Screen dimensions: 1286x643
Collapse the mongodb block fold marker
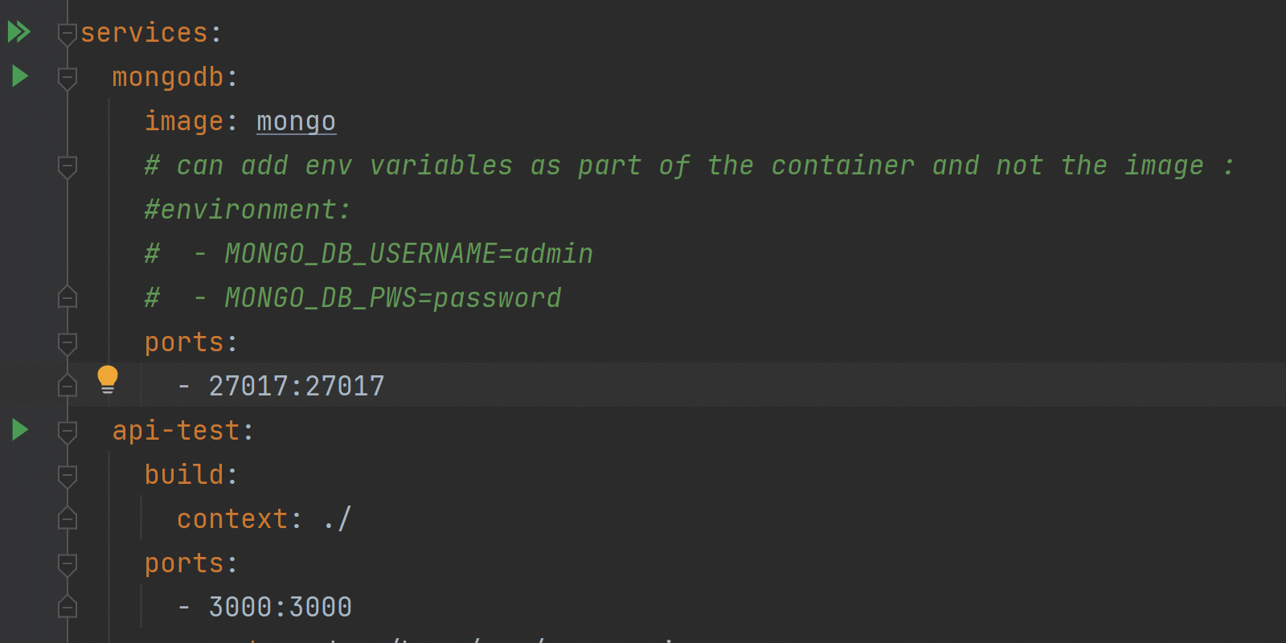[x=68, y=78]
